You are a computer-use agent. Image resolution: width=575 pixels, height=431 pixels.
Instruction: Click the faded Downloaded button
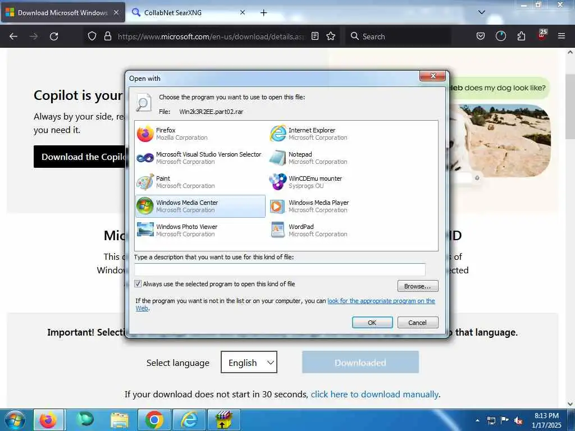(x=360, y=362)
